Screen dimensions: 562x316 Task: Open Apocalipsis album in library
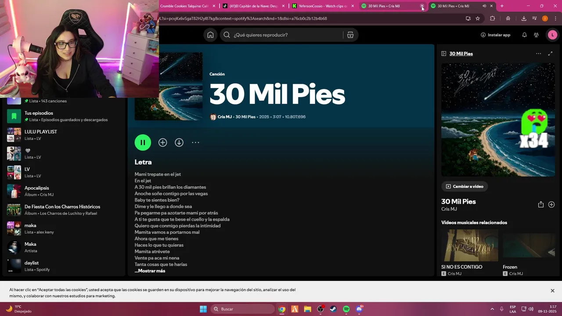(64, 191)
